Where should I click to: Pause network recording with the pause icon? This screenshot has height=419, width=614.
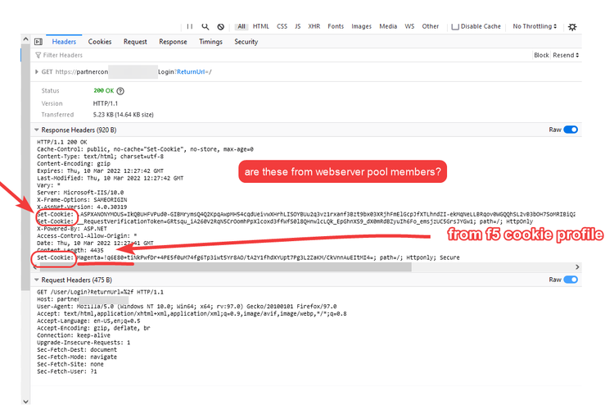point(190,27)
